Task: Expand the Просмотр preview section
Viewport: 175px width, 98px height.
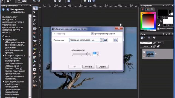Action: pyautogui.click(x=55, y=34)
